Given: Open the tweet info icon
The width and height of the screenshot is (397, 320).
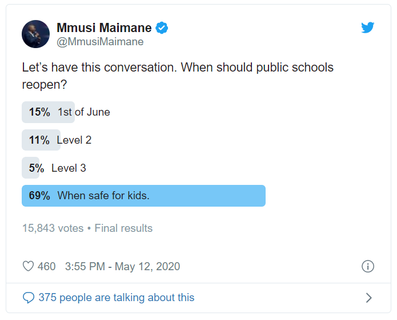Looking at the screenshot, I should coord(368,266).
